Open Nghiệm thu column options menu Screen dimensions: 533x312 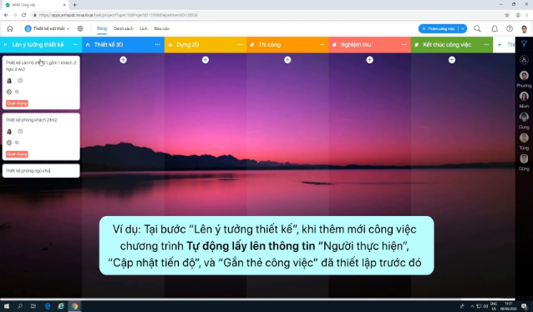tap(404, 44)
